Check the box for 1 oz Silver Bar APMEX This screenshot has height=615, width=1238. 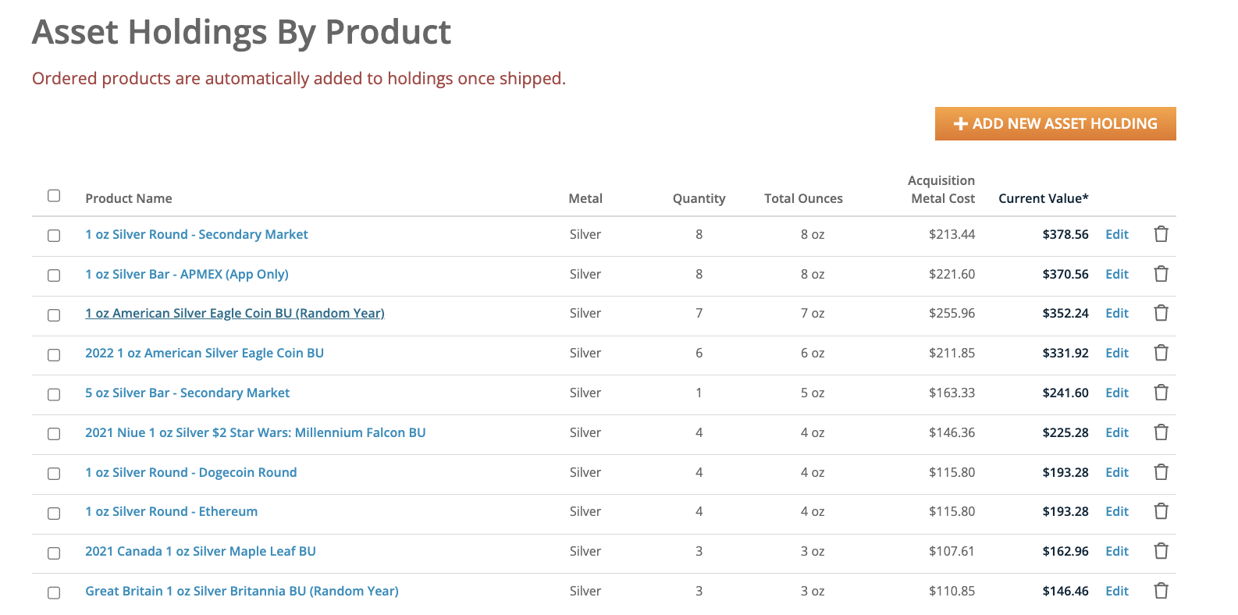(x=54, y=276)
